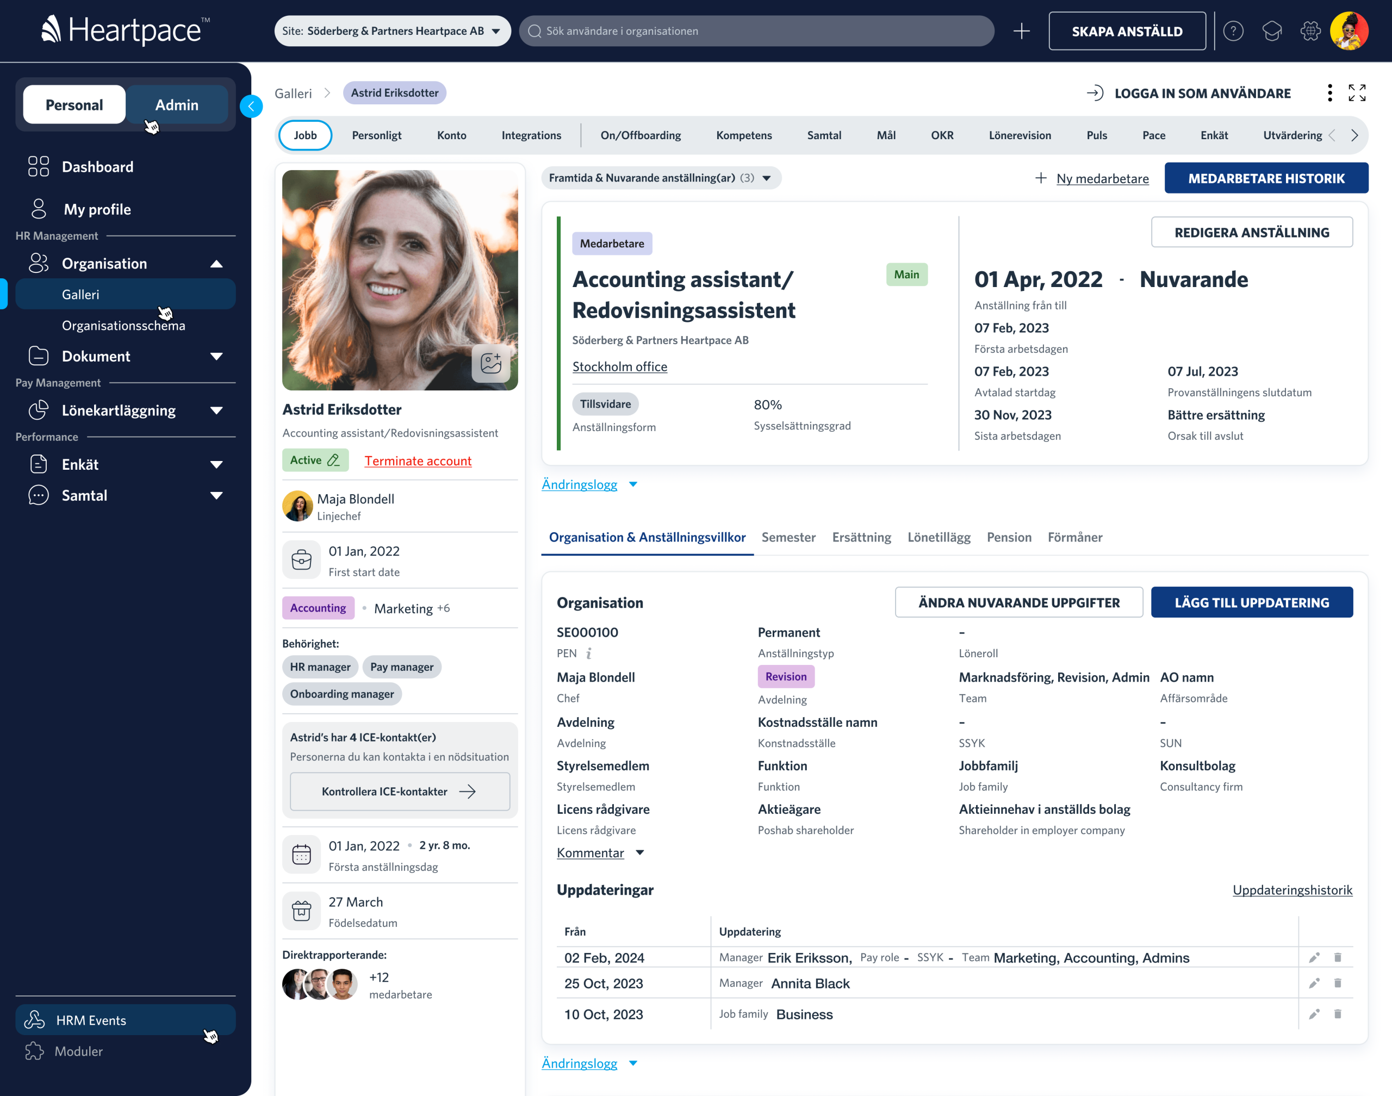Select the Konto tab
Viewport: 1392px width, 1096px height.
[x=451, y=135]
